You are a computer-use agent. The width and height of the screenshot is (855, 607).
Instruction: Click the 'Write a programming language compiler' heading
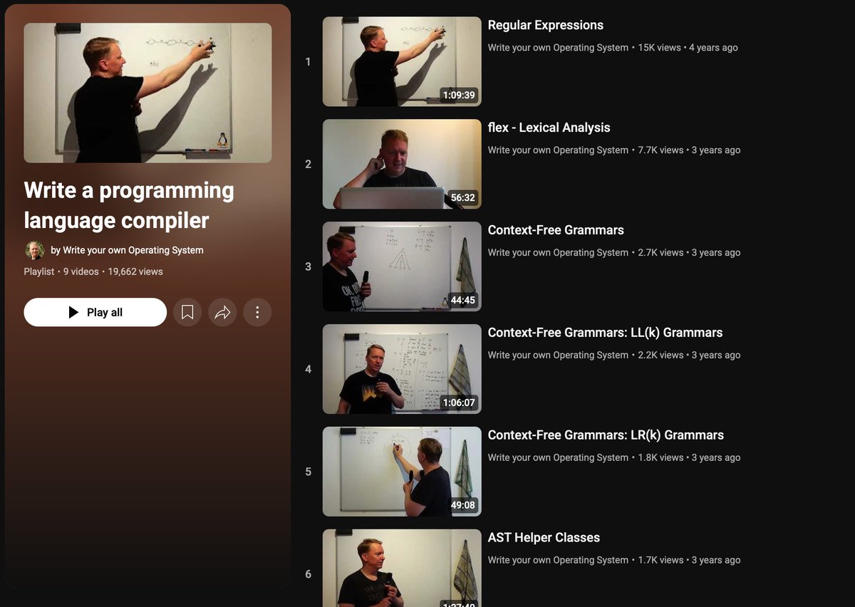[129, 205]
